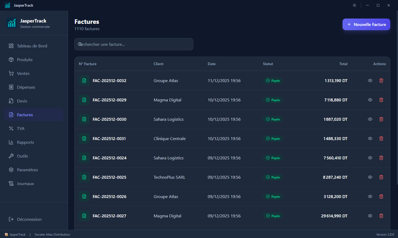Delete invoice FAC-202512-0027 trash icon
The width and height of the screenshot is (398, 238).
(x=381, y=216)
